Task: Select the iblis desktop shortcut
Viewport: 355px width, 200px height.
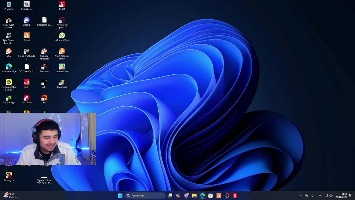Action: pos(44,84)
